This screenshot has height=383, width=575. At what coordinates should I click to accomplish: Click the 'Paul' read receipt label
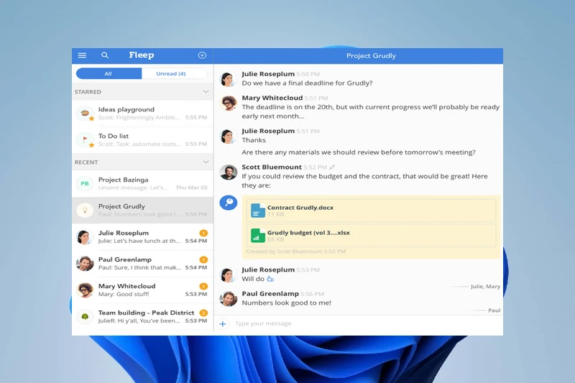[x=494, y=310]
